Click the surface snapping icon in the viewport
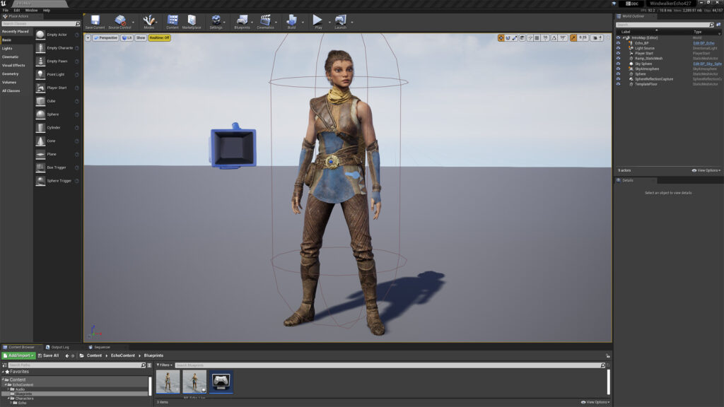The width and height of the screenshot is (724, 407). pyautogui.click(x=530, y=38)
